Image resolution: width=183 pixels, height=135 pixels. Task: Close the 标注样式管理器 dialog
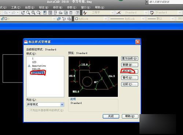[138, 42]
